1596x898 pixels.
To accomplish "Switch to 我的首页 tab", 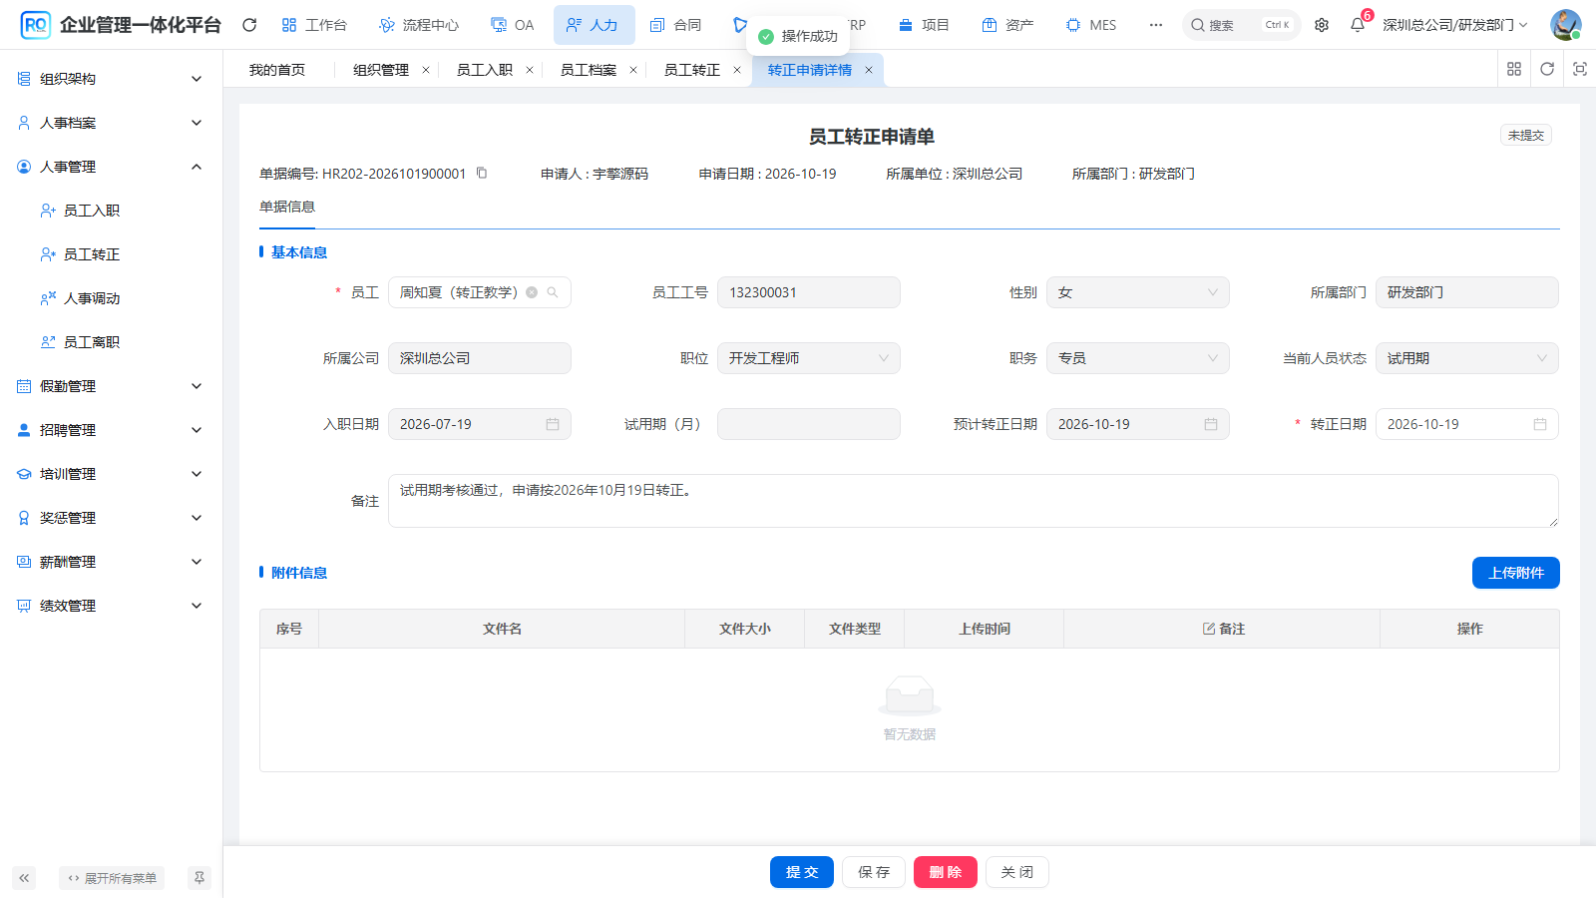I will click(x=277, y=70).
